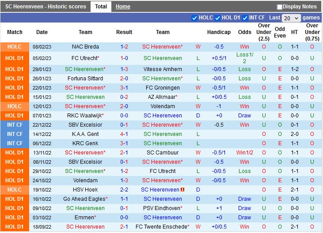The image size is (323, 233).
Task: Toggle the Display Notes checkbox
Action: [x=279, y=7]
